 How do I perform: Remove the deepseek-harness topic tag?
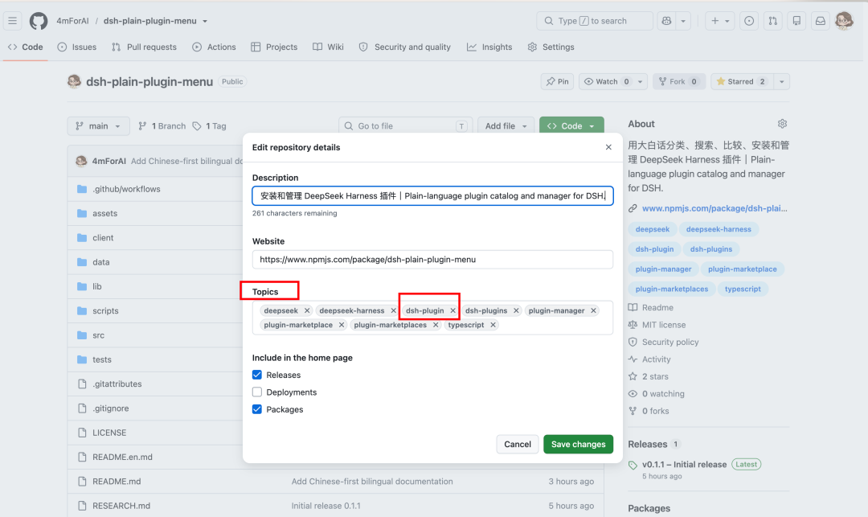pos(394,310)
